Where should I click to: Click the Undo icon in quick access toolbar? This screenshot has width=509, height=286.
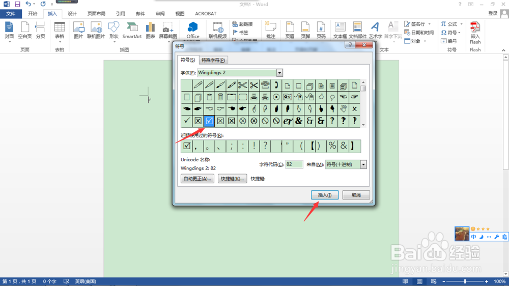point(28,4)
